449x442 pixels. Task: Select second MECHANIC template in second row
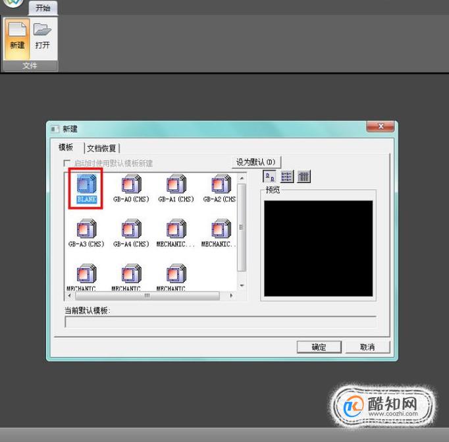219,233
